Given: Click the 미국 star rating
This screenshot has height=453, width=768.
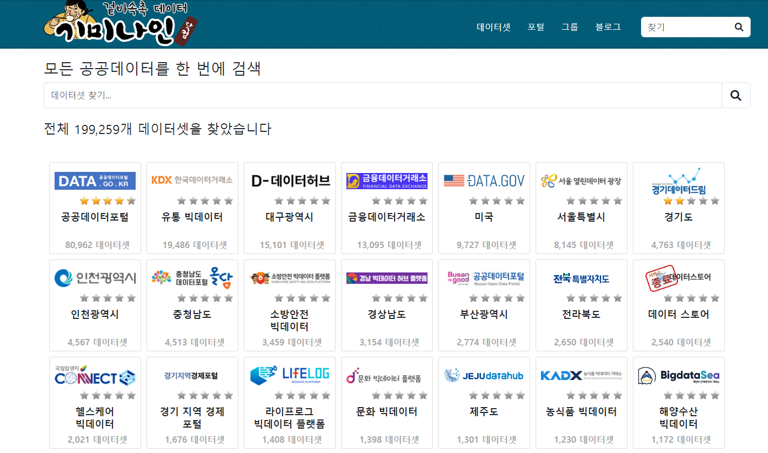Looking at the screenshot, I should pos(497,201).
